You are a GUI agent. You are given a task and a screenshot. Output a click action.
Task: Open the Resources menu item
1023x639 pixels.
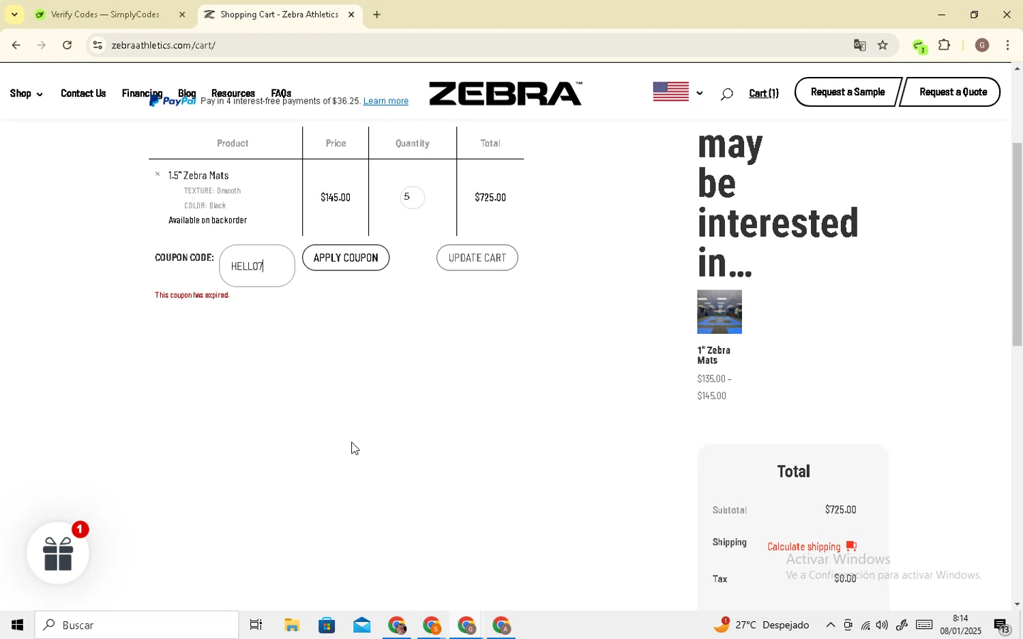233,93
